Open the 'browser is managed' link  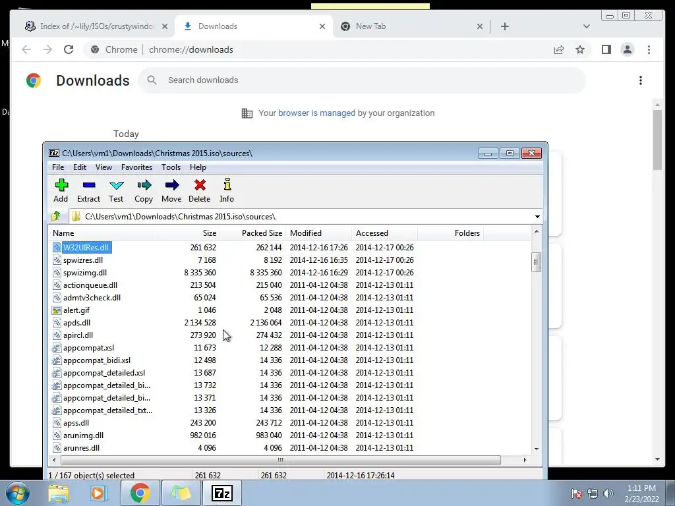tap(316, 113)
